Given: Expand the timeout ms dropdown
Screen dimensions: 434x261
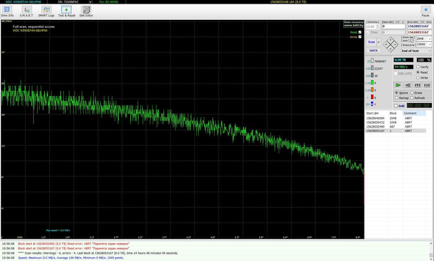Looking at the screenshot, I should pos(430,45).
